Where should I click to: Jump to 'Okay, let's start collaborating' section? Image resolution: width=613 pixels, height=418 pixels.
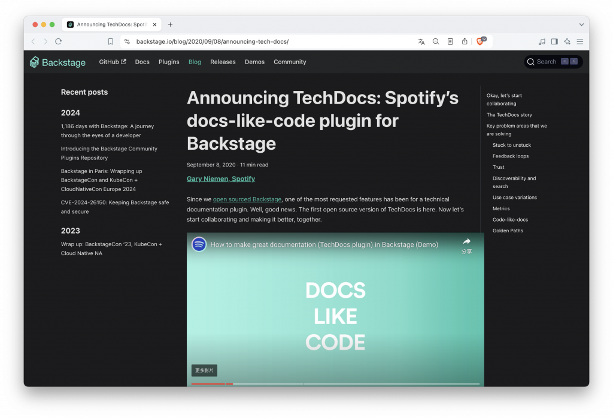(x=504, y=99)
